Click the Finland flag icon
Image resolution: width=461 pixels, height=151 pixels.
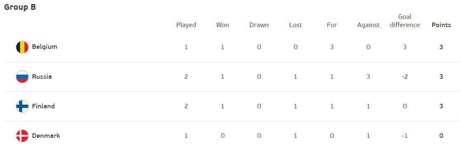22,106
